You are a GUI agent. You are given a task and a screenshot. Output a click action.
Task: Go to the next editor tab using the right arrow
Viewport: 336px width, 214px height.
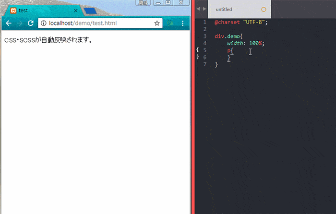pyautogui.click(x=204, y=9)
